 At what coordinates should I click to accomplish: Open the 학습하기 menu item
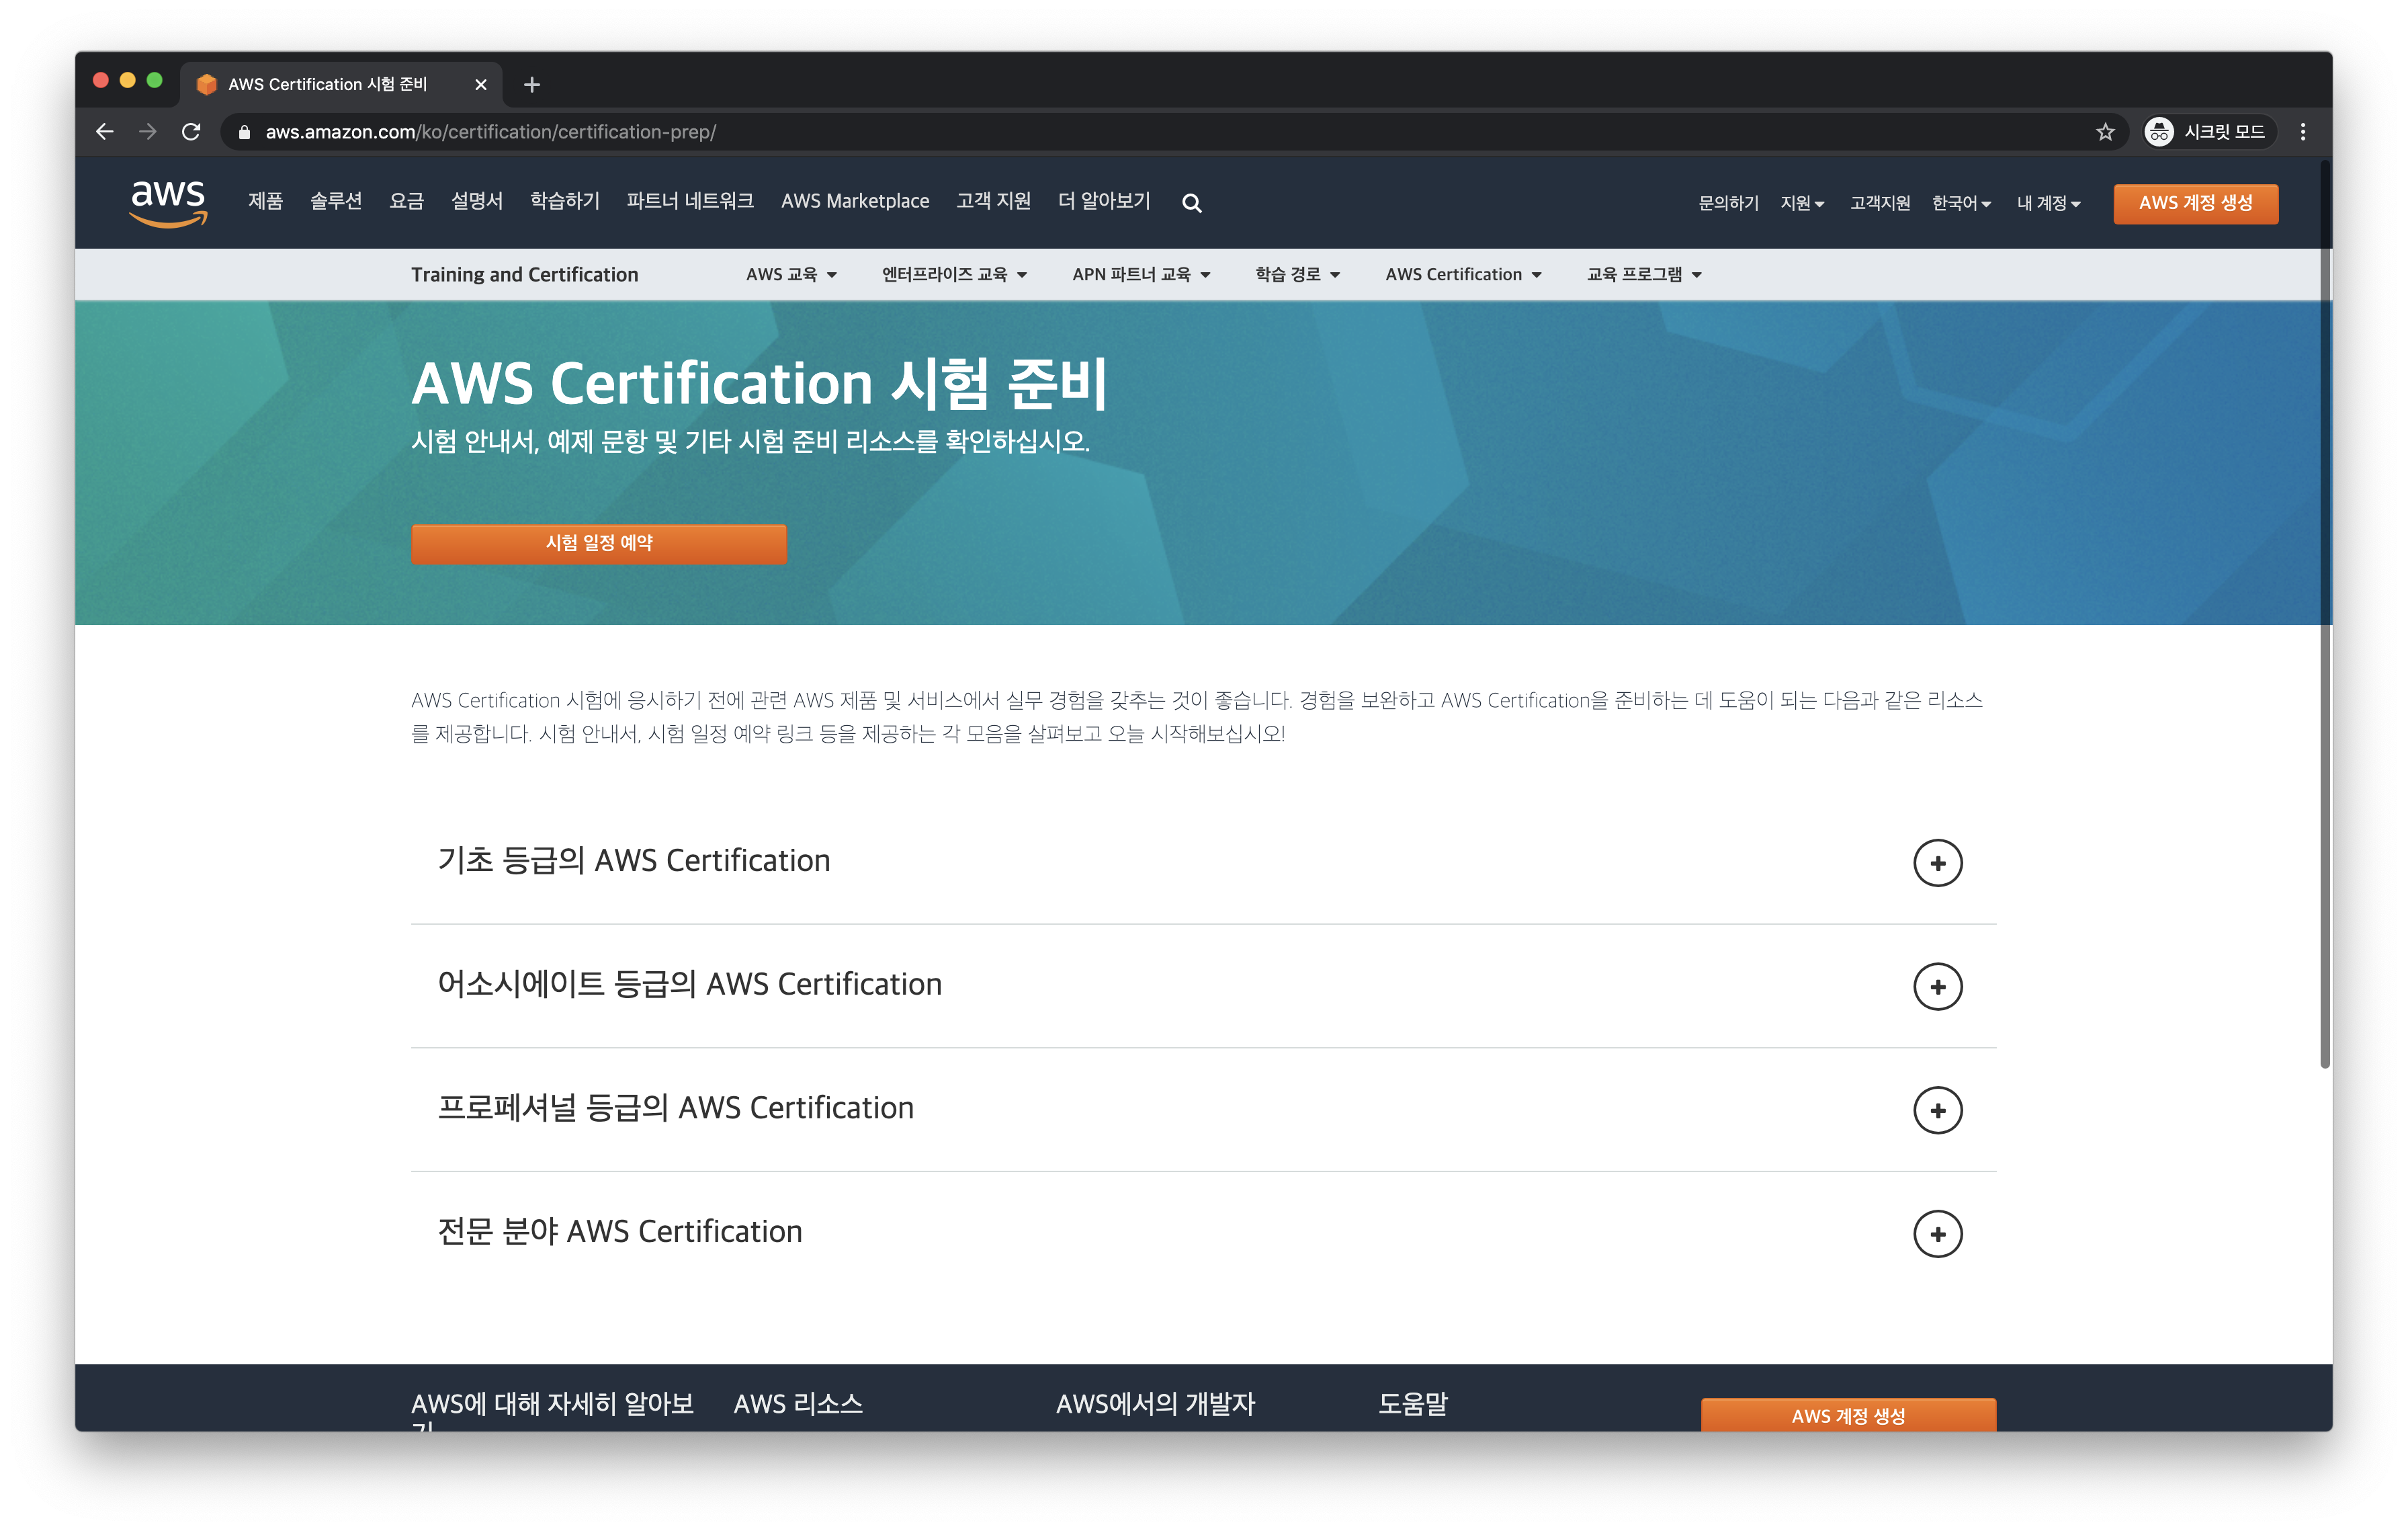564,201
